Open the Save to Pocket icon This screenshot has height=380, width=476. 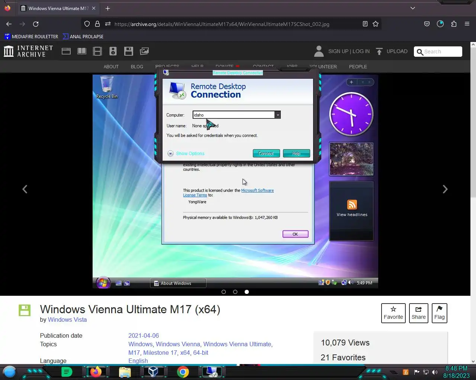click(x=427, y=24)
